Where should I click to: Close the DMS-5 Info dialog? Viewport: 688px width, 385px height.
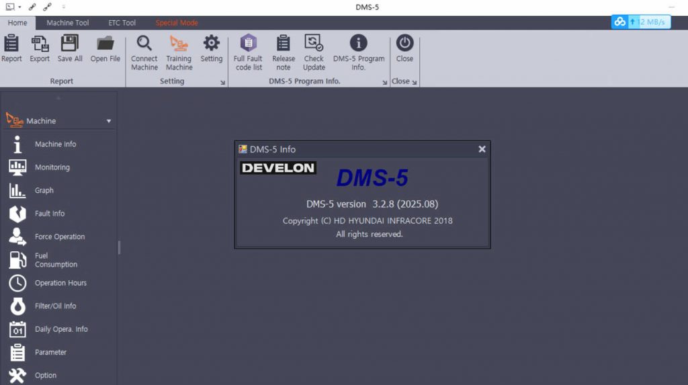(x=482, y=149)
